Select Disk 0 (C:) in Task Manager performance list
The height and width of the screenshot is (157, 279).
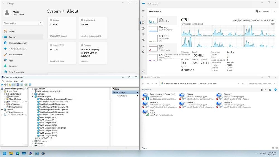click(162, 38)
